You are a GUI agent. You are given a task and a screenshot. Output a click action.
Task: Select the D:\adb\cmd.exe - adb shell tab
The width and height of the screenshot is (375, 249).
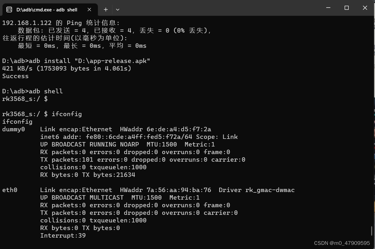[48, 9]
